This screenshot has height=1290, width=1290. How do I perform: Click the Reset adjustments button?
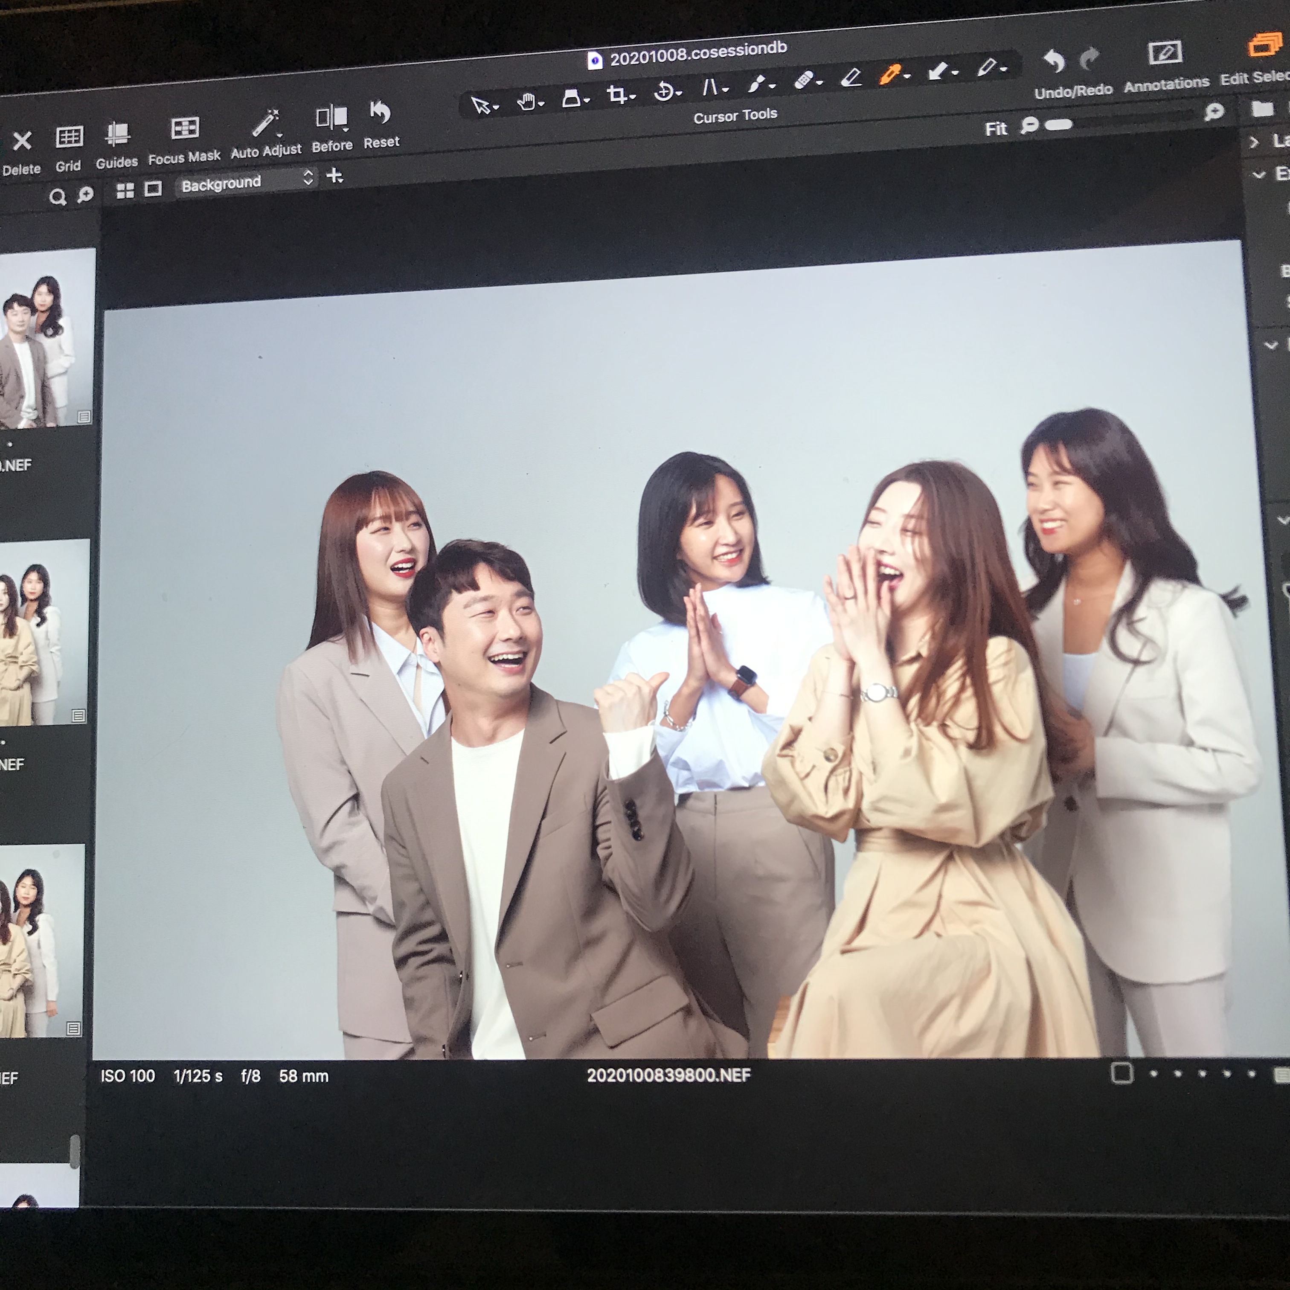[x=380, y=112]
